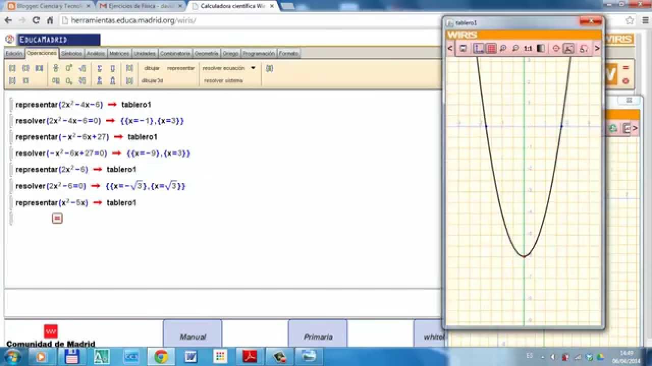Open Adobe Reader from the taskbar
This screenshot has width=652, height=366.
point(250,357)
